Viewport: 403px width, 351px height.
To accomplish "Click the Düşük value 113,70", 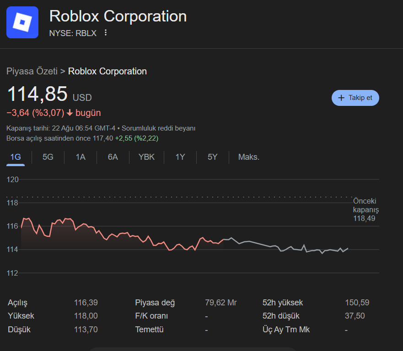I will coord(86,330).
